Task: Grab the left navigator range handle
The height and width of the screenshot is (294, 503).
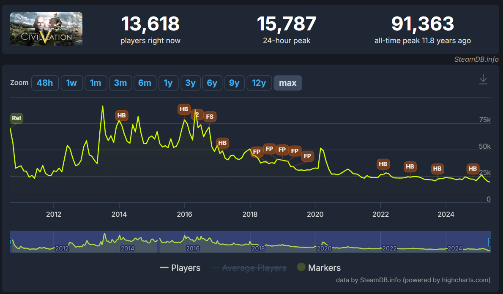Action: 11,242
